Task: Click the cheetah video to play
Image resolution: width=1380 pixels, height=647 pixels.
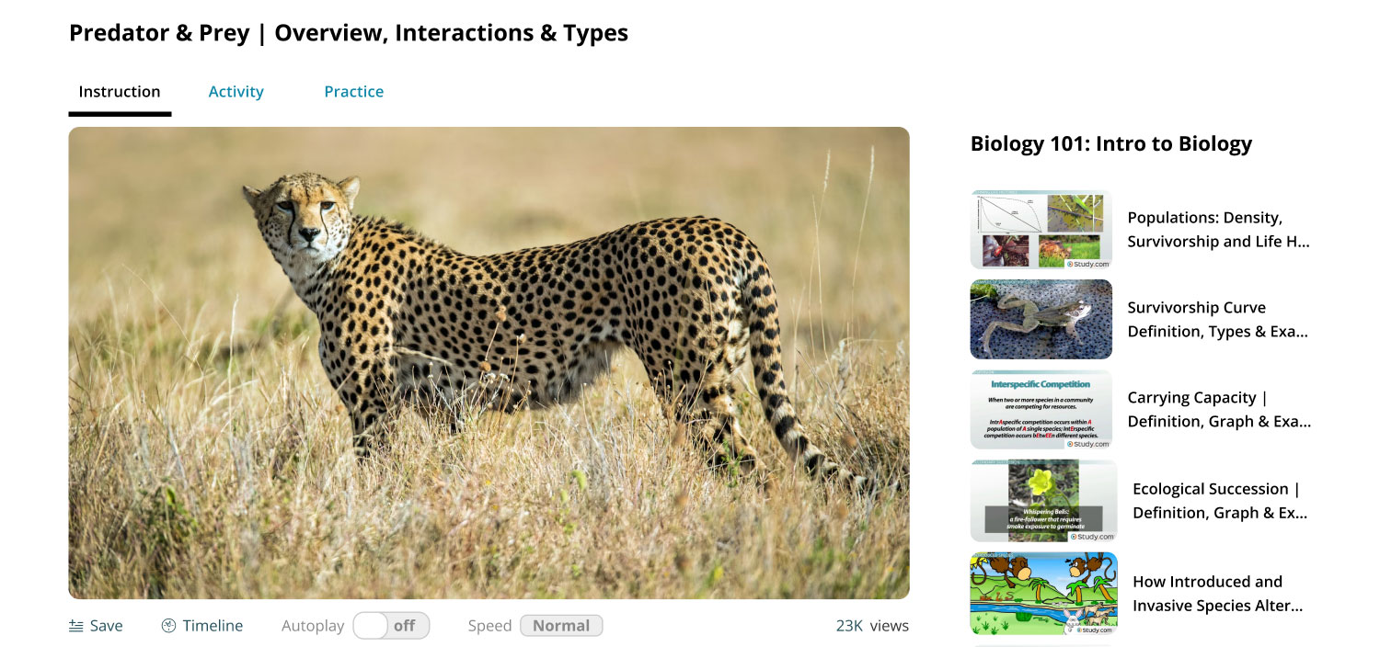Action: (489, 363)
